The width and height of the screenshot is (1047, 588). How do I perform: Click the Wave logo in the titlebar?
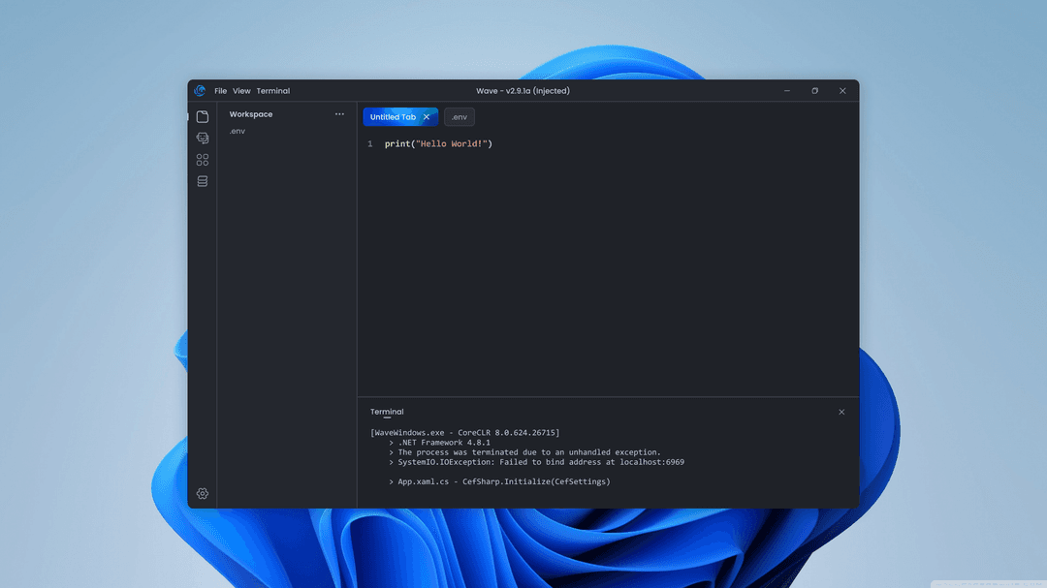202,90
